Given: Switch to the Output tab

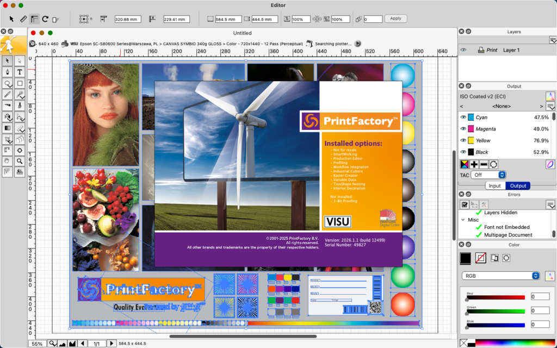Looking at the screenshot, I should pos(518,186).
